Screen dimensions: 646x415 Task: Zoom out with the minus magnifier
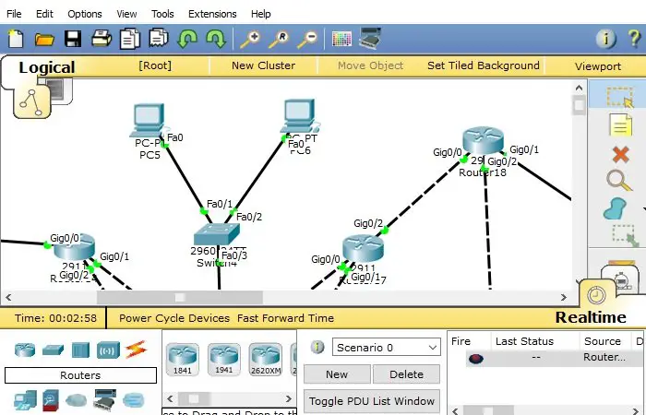pyautogui.click(x=307, y=40)
